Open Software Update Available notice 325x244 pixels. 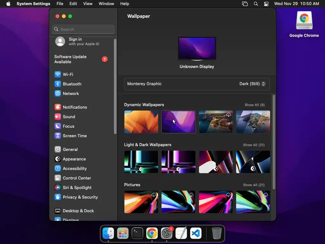81,59
